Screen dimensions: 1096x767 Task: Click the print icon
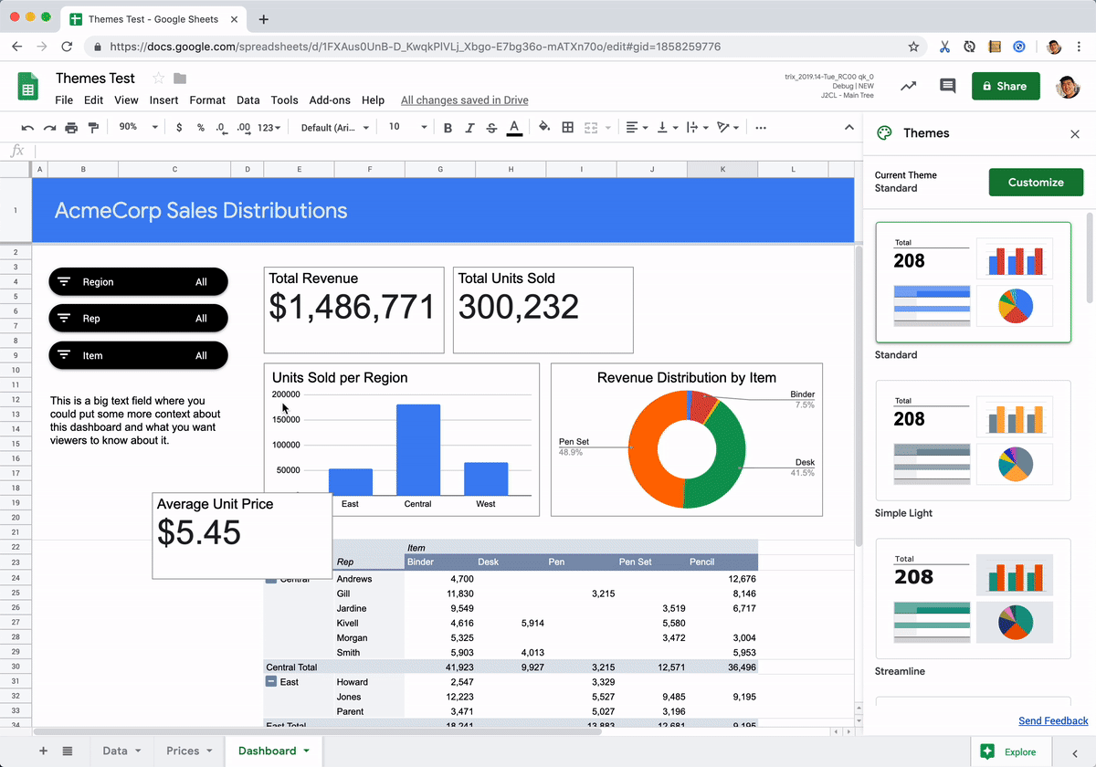click(x=72, y=127)
